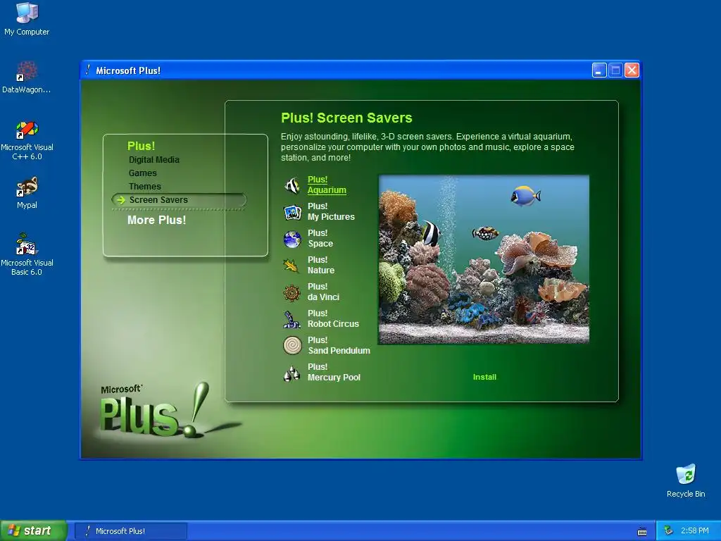Click the Plus! Robot Circus robot icon
This screenshot has width=721, height=541.
click(291, 319)
